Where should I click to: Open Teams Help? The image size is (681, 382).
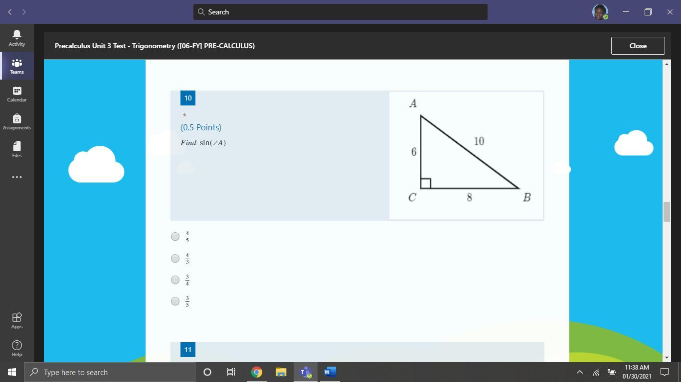[17, 348]
